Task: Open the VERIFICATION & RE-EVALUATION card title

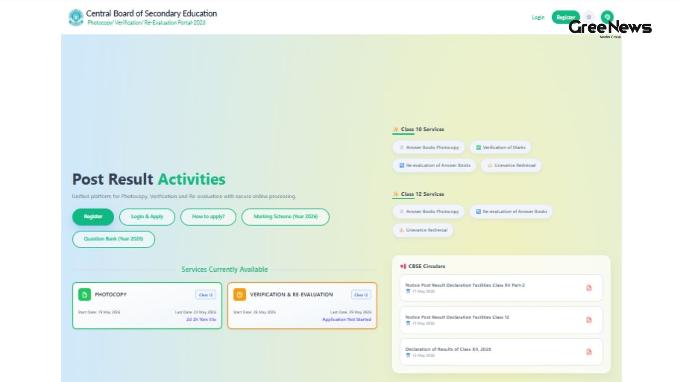Action: [292, 295]
